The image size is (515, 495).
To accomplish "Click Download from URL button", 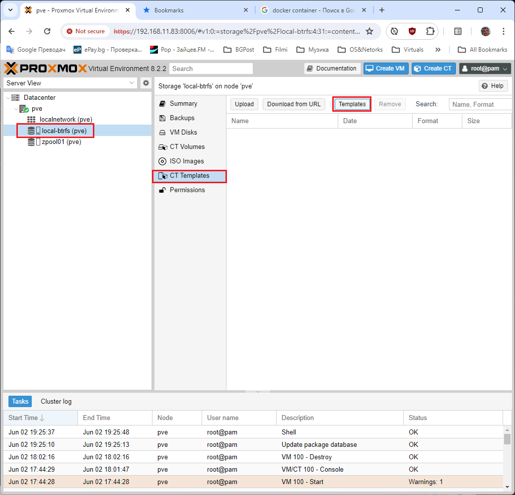I will pyautogui.click(x=294, y=104).
